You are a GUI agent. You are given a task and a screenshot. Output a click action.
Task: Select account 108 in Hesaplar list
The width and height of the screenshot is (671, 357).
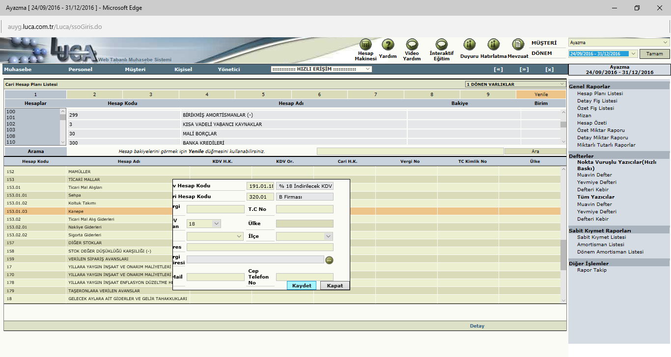(11, 136)
